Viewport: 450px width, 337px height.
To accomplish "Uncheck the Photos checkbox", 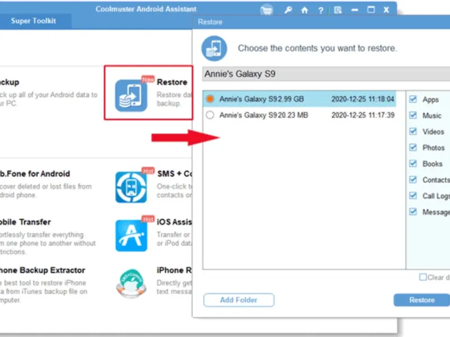I will (x=413, y=147).
